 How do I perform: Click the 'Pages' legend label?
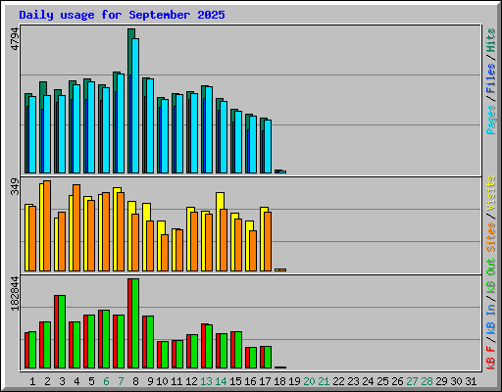tap(491, 120)
